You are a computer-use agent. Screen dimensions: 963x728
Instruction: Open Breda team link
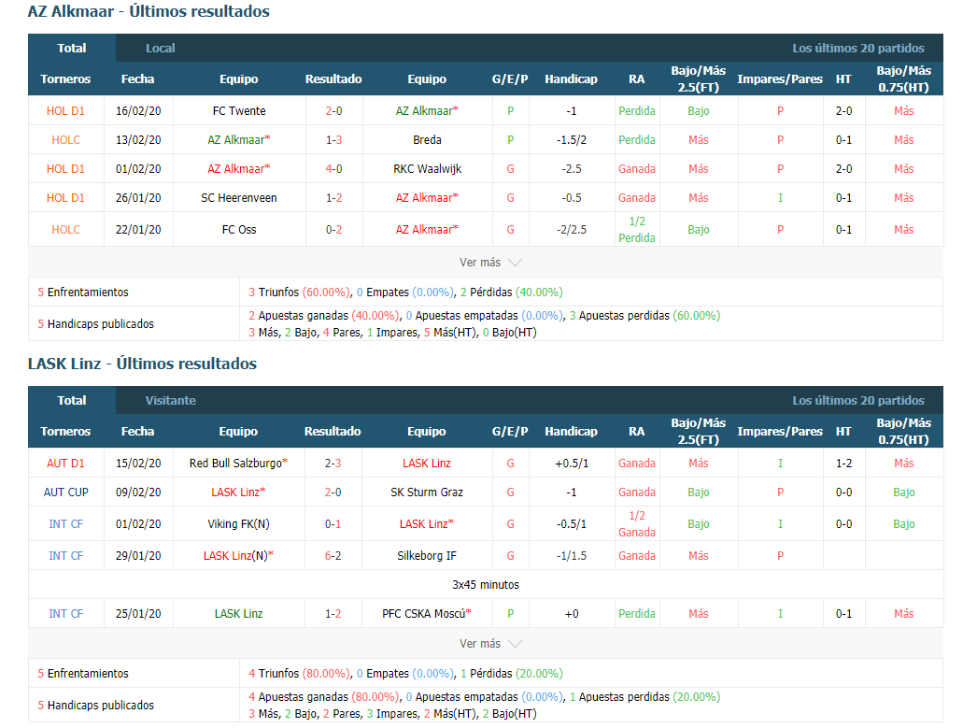(427, 139)
